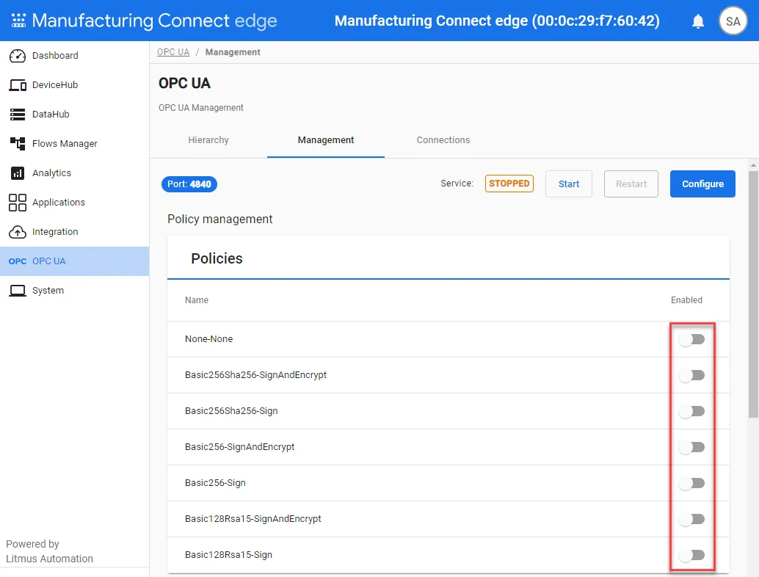Go to DeviceHub in the sidebar
759x577 pixels.
coord(55,85)
